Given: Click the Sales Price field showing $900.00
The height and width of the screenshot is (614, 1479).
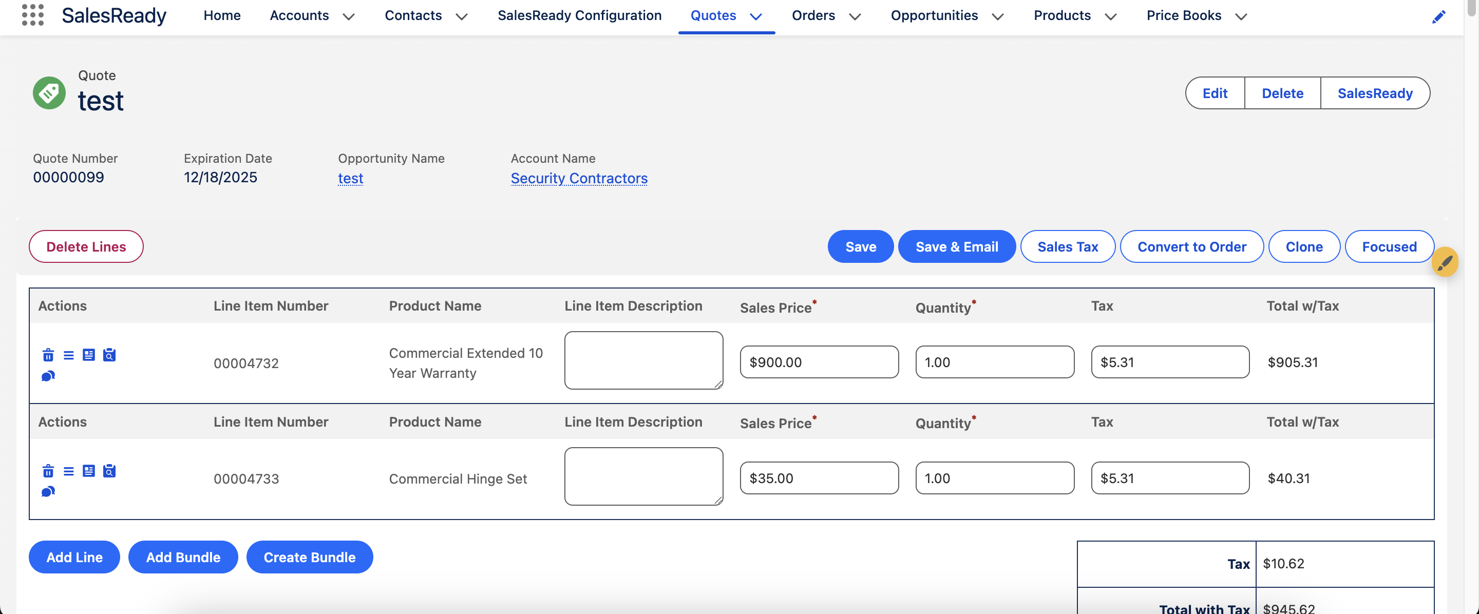Looking at the screenshot, I should click(819, 362).
